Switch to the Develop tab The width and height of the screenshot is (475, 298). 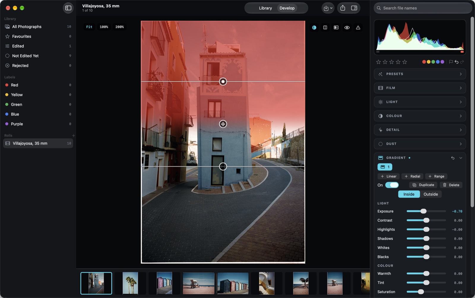pos(287,8)
